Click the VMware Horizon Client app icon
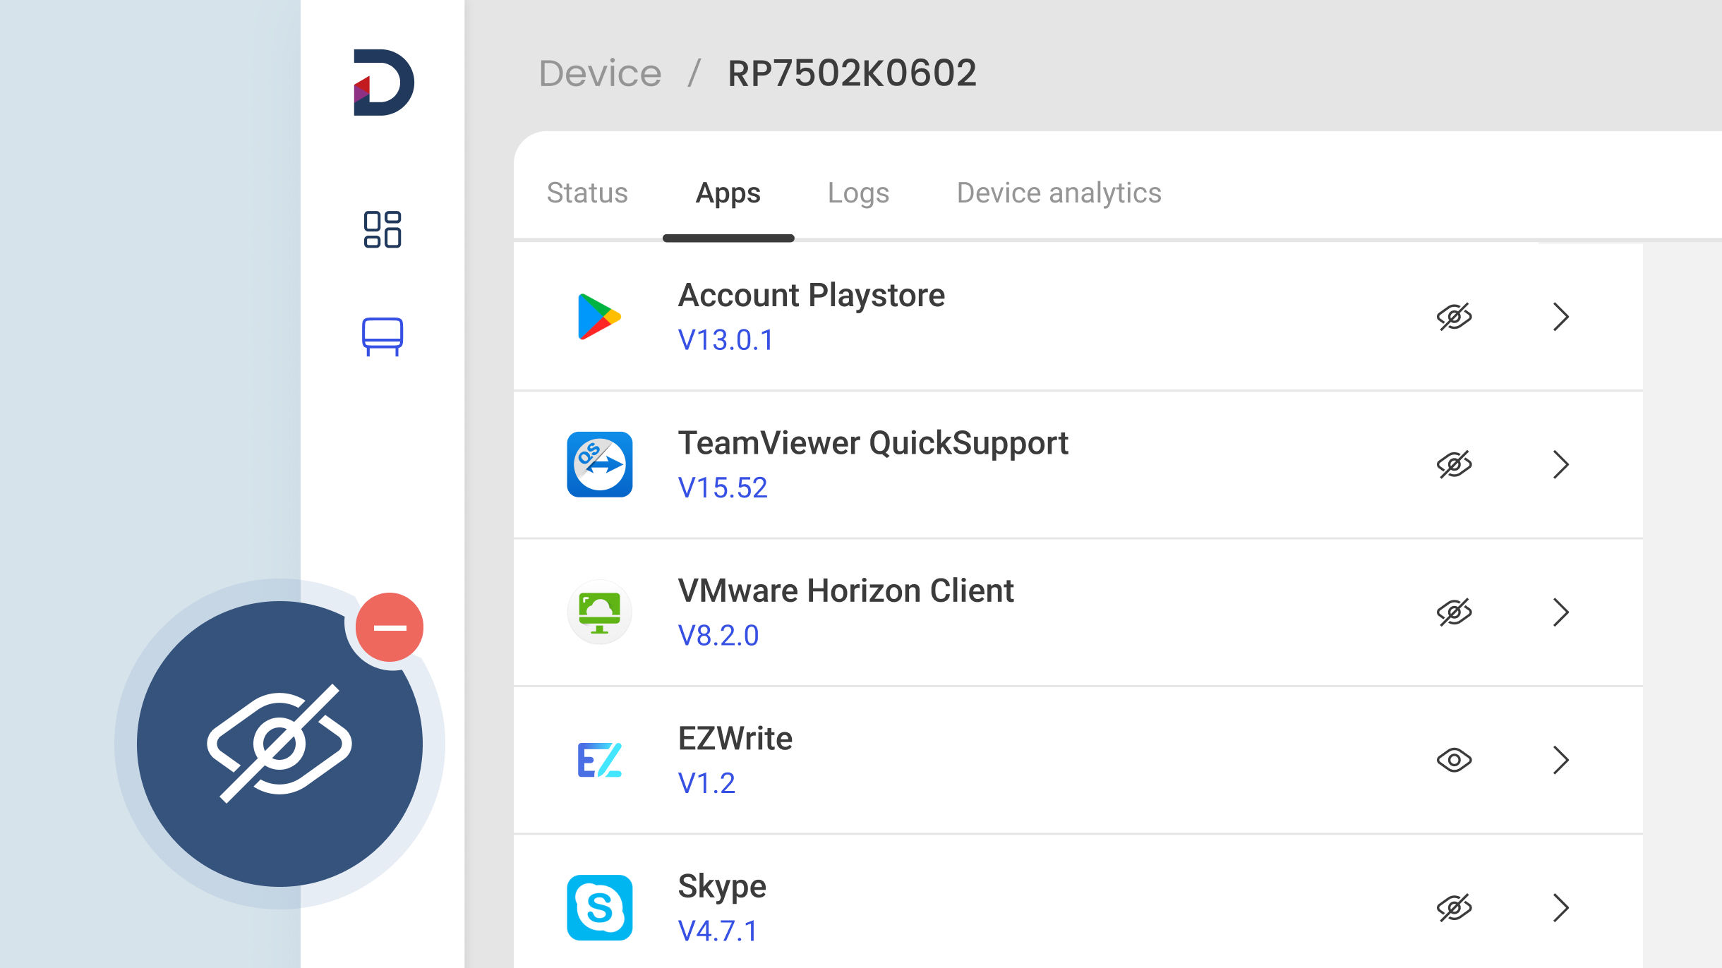 601,611
